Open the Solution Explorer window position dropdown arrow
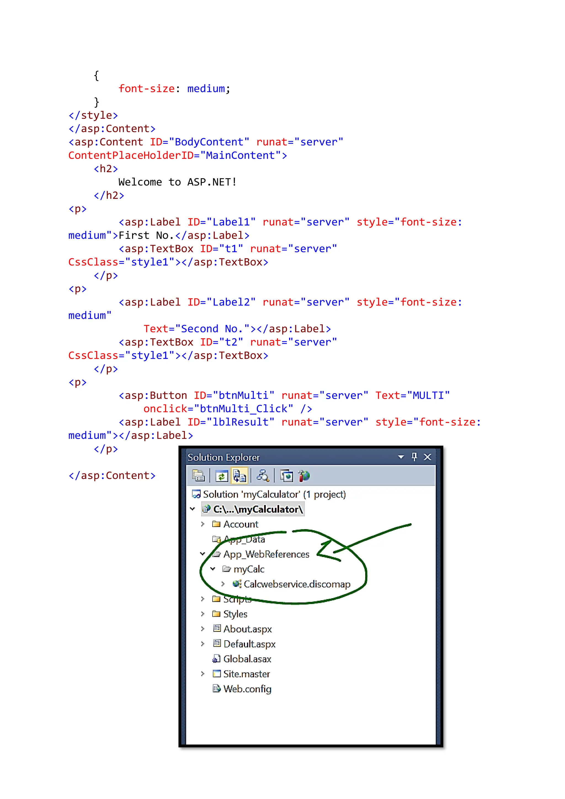Viewport: 565px width, 799px height. tap(401, 457)
